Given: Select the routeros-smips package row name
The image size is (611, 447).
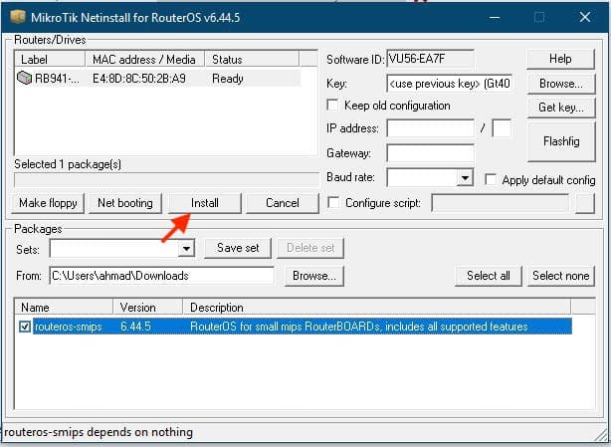Looking at the screenshot, I should point(69,327).
